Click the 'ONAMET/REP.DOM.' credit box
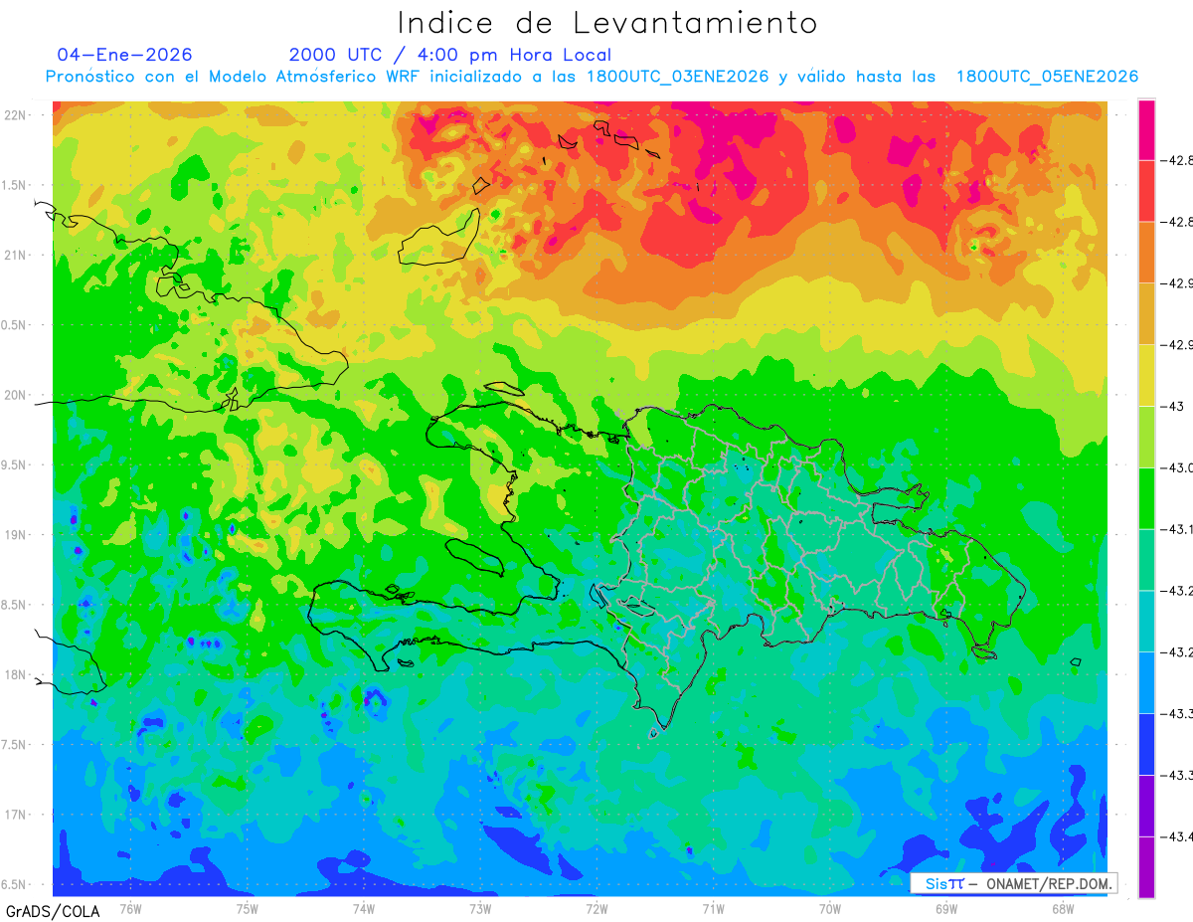Image resolution: width=1193 pixels, height=922 pixels. [x=1014, y=883]
